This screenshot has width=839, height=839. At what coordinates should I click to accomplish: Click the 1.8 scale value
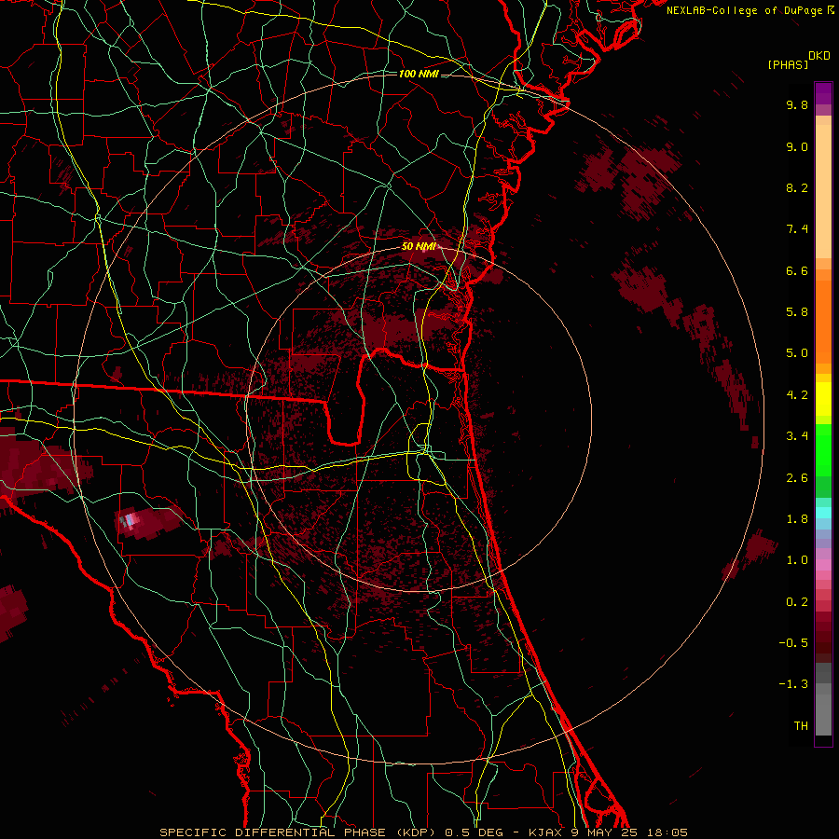(x=797, y=519)
